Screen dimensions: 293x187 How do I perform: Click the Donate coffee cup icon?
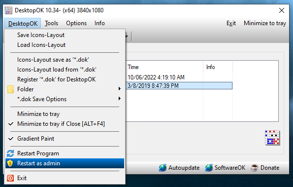[x=255, y=168]
